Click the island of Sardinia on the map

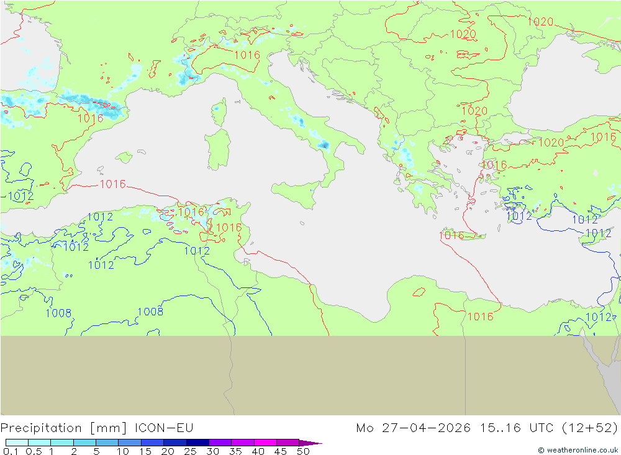click(x=218, y=150)
